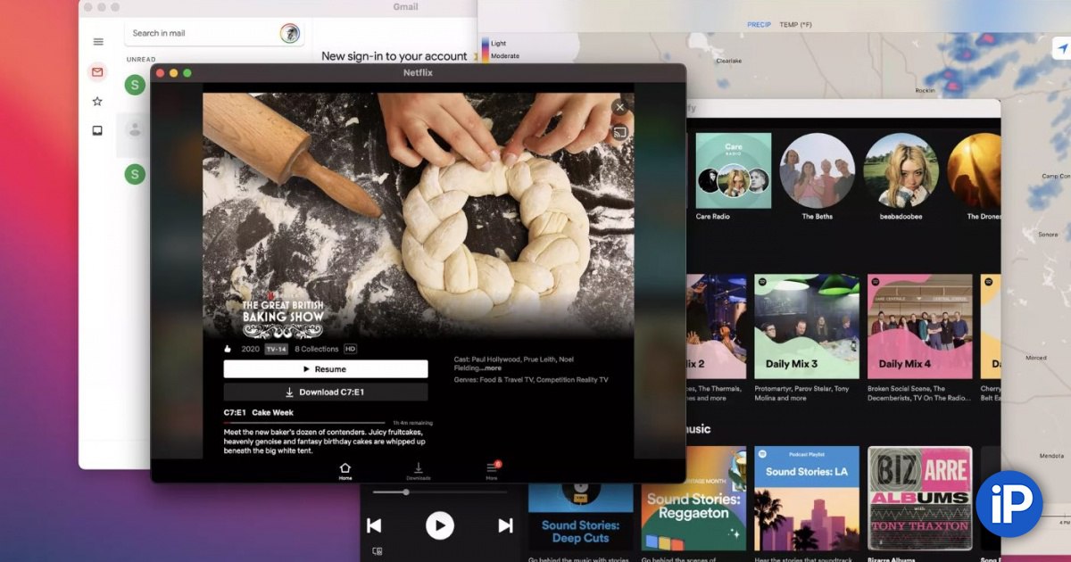This screenshot has height=562, width=1071.
Task: Open starred messages in Gmail sidebar
Action: point(97,102)
